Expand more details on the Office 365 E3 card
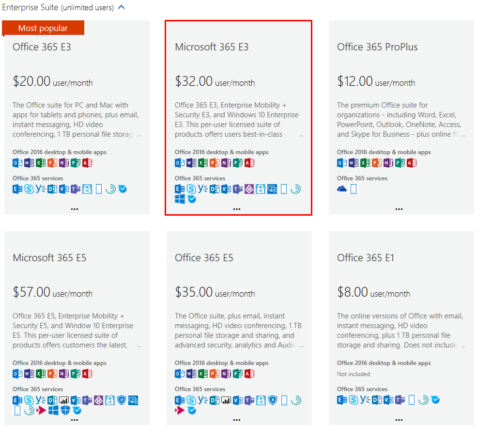The image size is (477, 427). tap(75, 208)
